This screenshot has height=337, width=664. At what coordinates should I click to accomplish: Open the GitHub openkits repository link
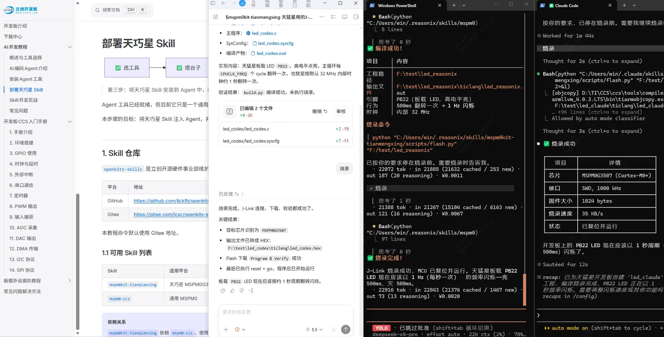point(171,201)
